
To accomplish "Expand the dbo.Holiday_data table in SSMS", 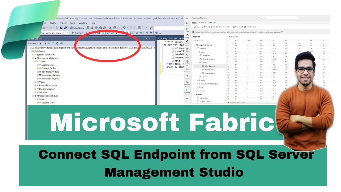I will 38,72.
